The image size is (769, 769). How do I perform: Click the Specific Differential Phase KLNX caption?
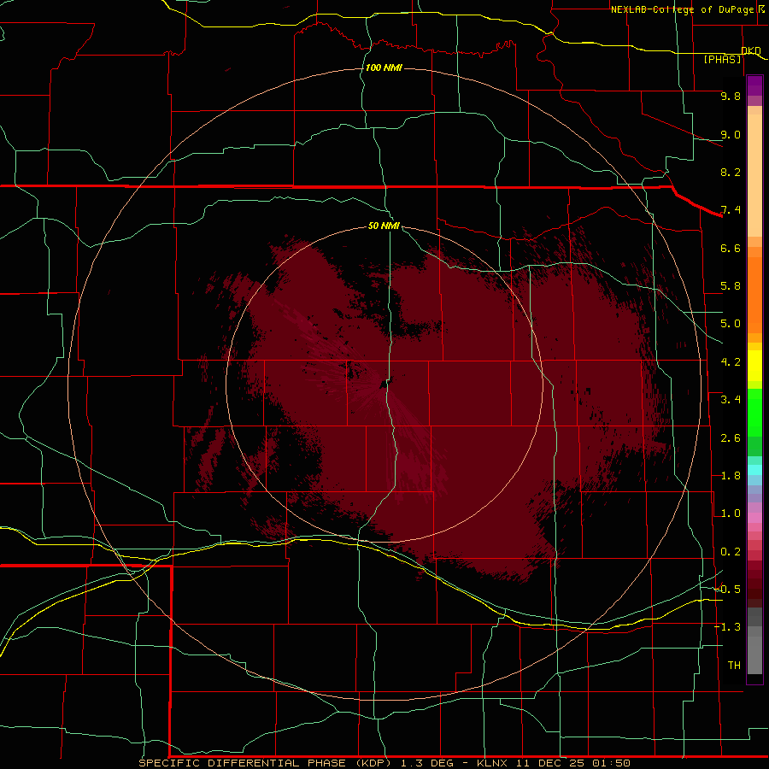click(384, 763)
